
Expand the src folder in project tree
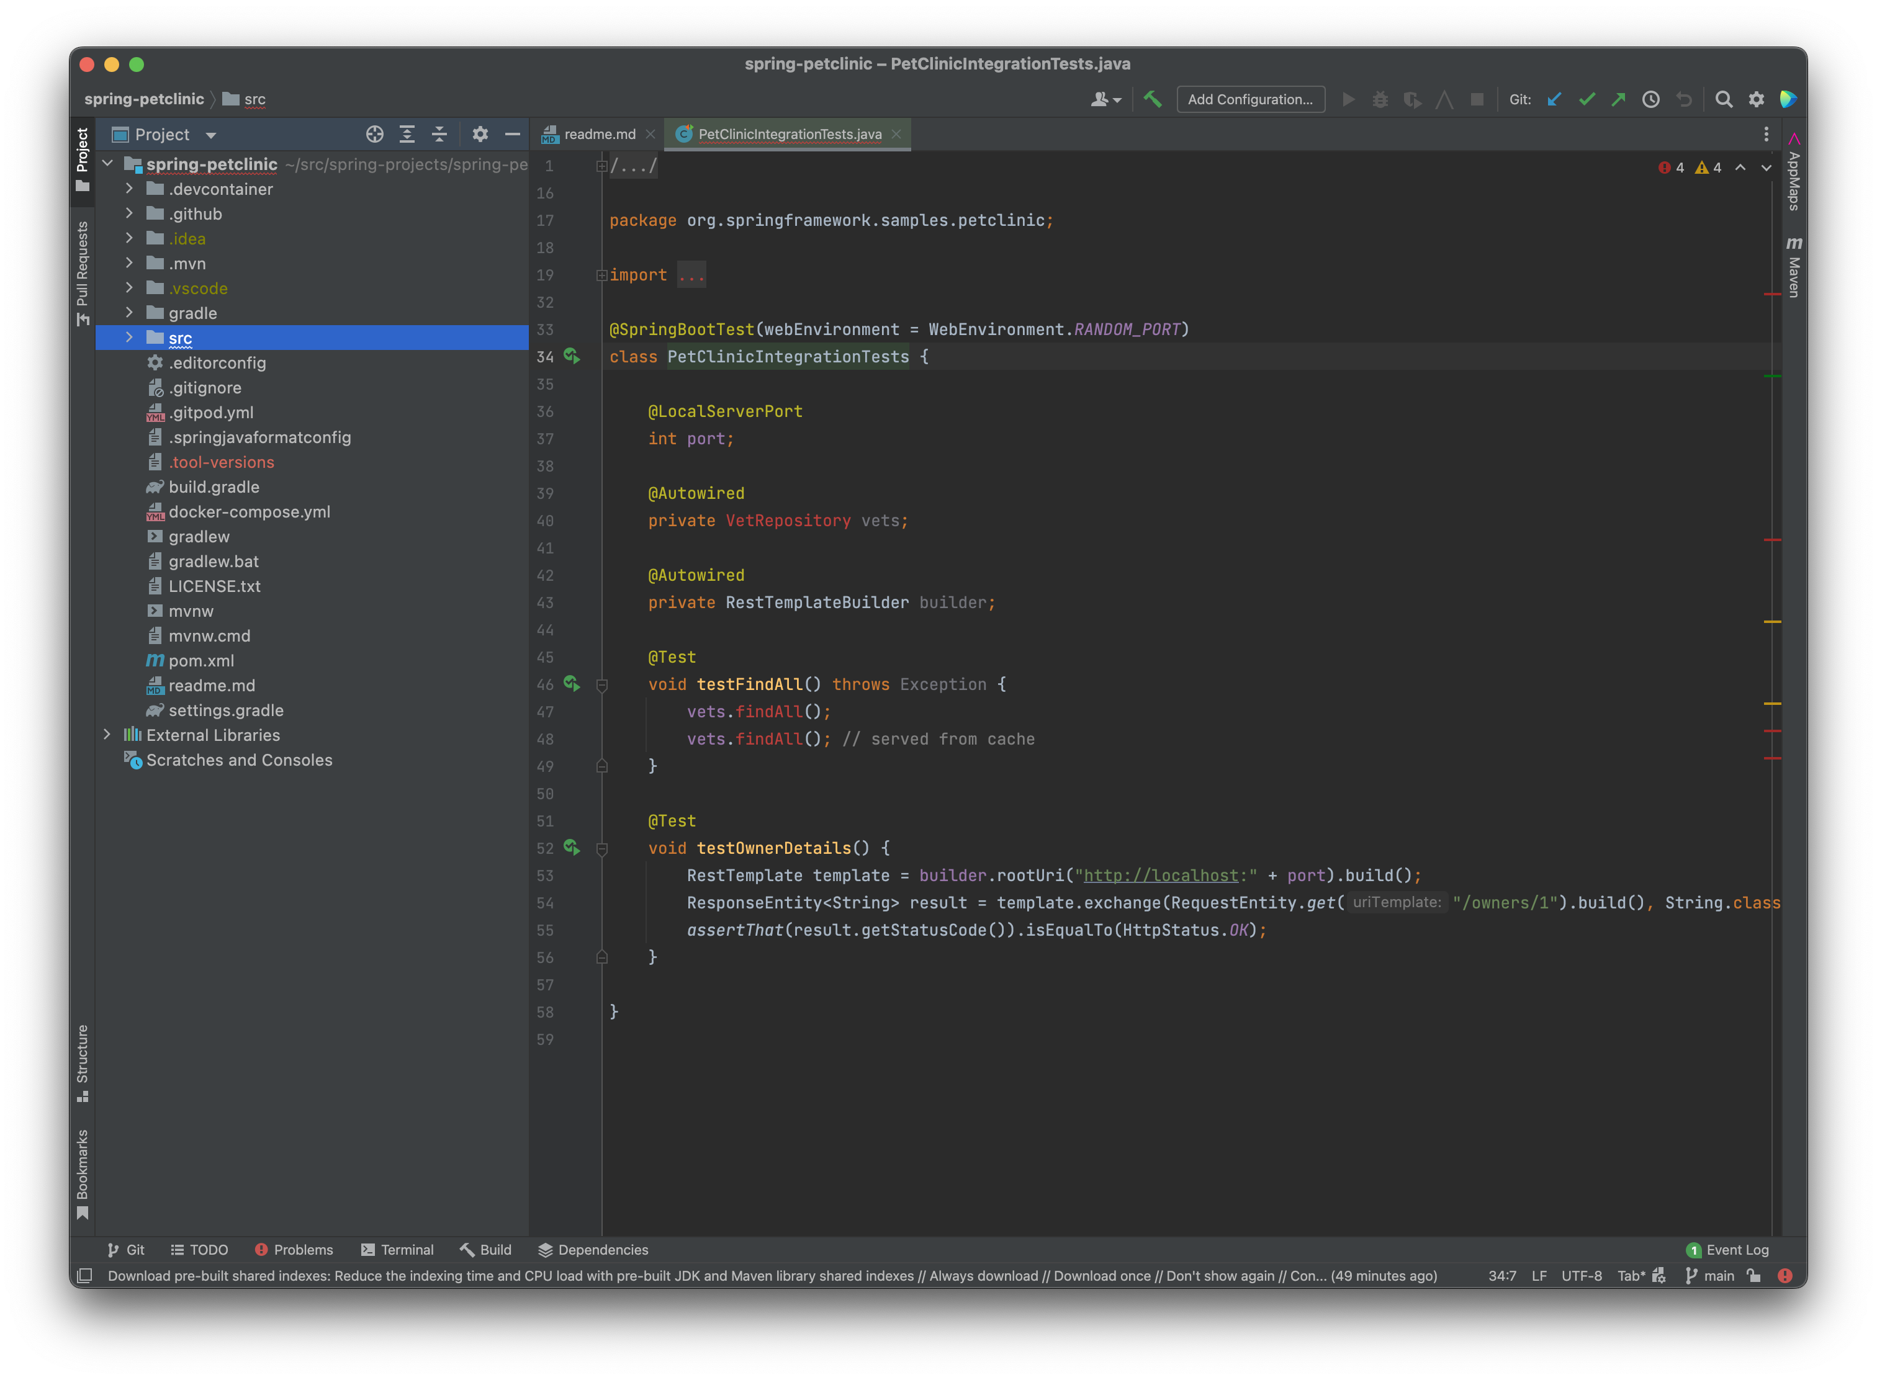130,338
